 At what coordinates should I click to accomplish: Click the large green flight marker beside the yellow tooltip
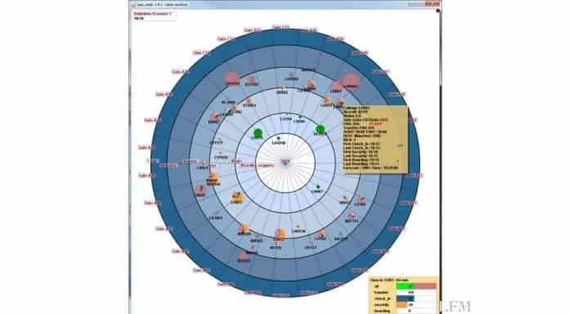(x=320, y=129)
